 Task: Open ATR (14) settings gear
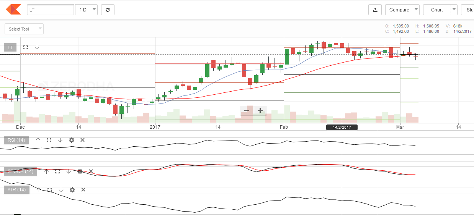(72, 190)
